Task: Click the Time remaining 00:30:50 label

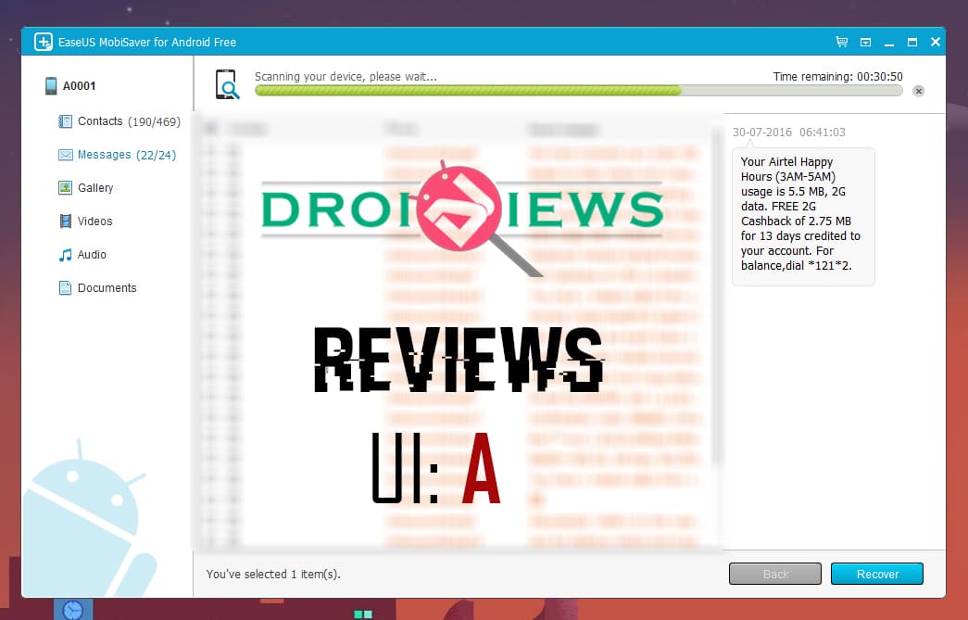Action: coord(837,77)
